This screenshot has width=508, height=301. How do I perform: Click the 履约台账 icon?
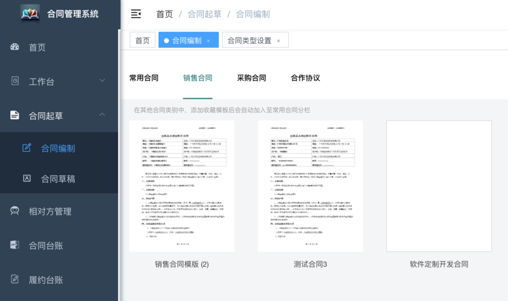[15, 279]
